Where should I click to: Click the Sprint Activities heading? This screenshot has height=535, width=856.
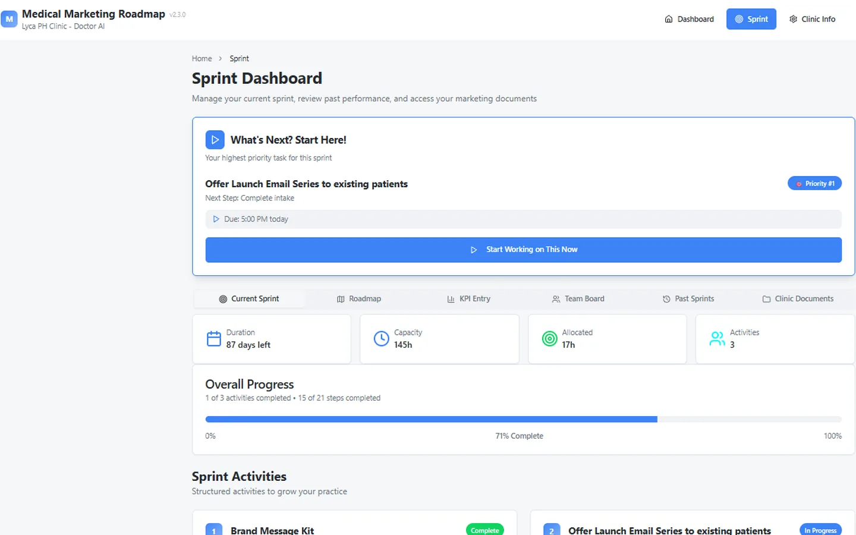point(239,477)
